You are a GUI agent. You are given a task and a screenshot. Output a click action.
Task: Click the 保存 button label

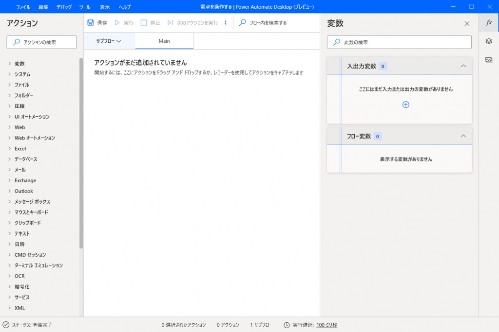pos(102,23)
